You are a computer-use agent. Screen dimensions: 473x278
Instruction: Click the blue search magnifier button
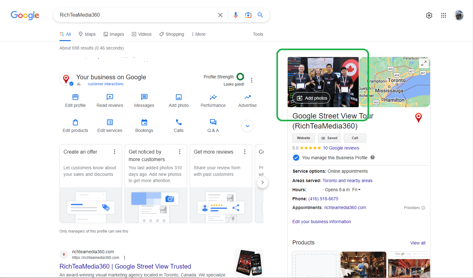click(x=260, y=15)
